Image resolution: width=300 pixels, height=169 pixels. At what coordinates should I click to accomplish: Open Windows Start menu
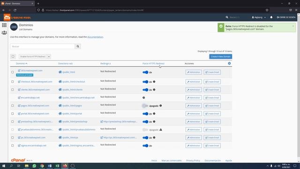pyautogui.click(x=3, y=166)
